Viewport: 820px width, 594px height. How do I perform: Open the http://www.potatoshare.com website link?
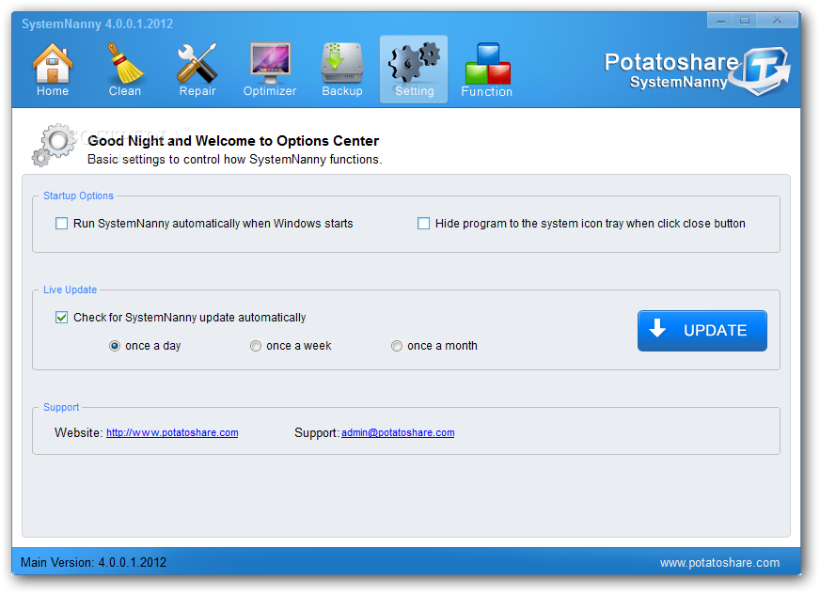(172, 432)
